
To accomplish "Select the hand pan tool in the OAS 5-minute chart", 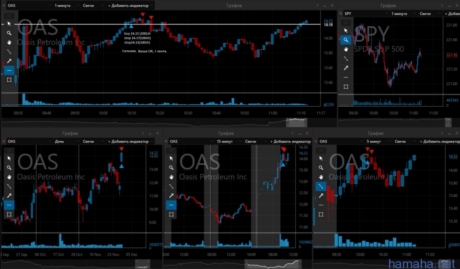I will (321, 177).
